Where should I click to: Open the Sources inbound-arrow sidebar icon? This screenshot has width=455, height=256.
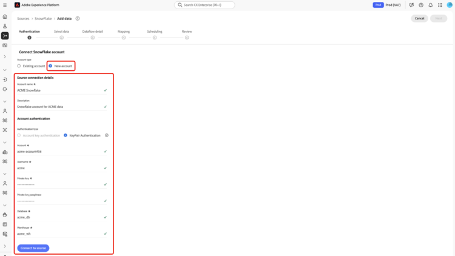tap(5, 79)
